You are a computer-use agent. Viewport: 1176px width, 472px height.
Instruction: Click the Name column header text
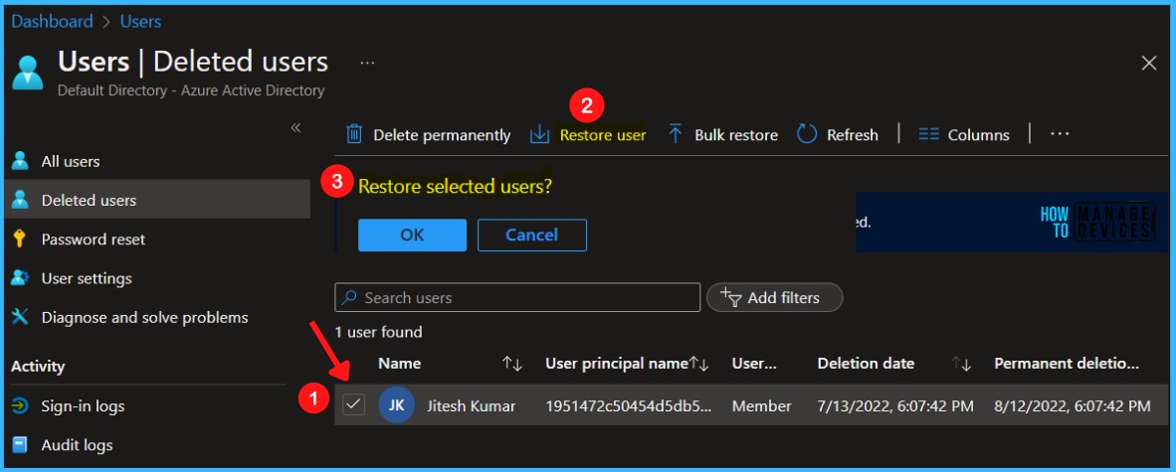coord(399,364)
